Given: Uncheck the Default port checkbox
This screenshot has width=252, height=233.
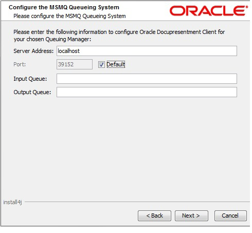Looking at the screenshot, I should pyautogui.click(x=101, y=65).
